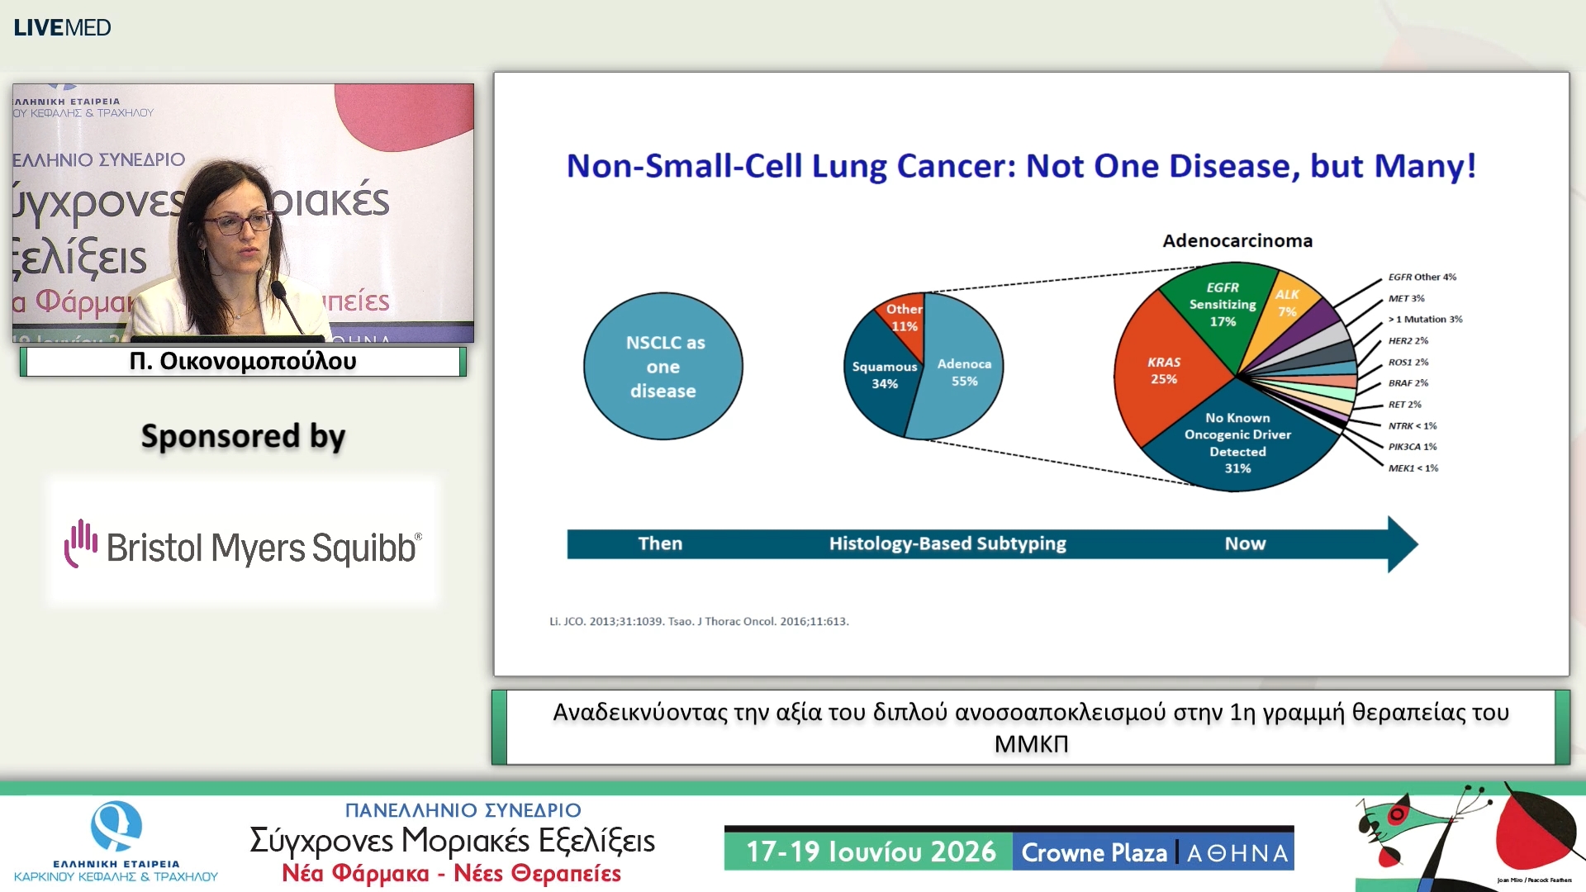Click 'ΠΑΝΕΛΛΗΝΙΟ ΣΥΝΕΔΡΙΟ' footer heading

pyautogui.click(x=463, y=810)
